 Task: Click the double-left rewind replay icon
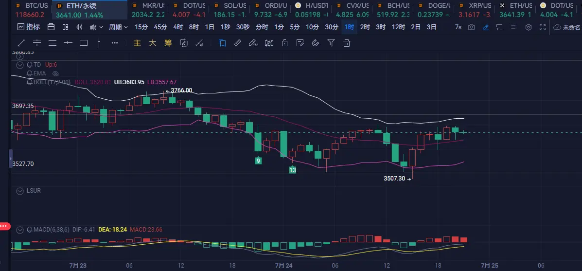click(x=79, y=27)
